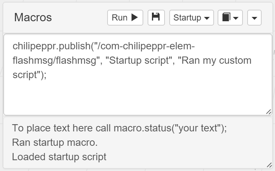Click the play triangle icon beside Run
275x171 pixels.
[x=135, y=18]
